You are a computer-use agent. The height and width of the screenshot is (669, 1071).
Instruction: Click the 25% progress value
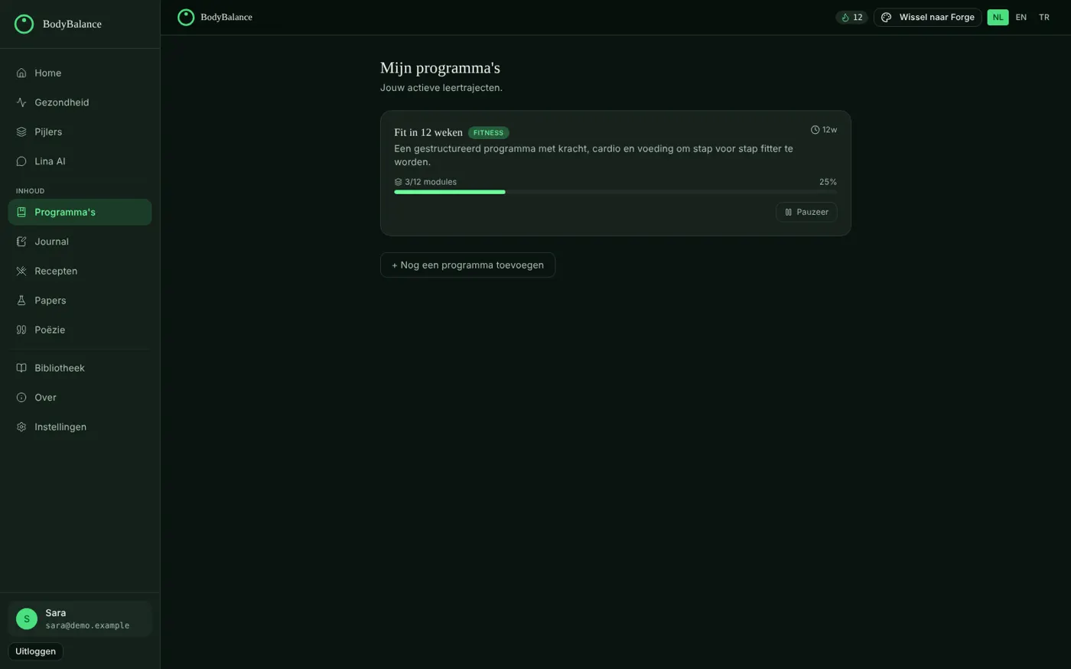click(828, 182)
